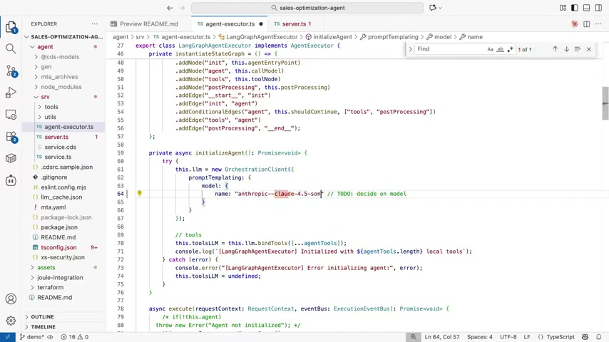
Task: Change indentation via Spaces: 4
Action: coord(480,337)
